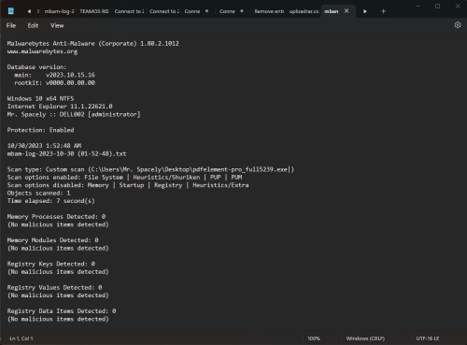This screenshot has width=467, height=345.
Task: Click the www.malwarebytes.org line
Action: pos(42,51)
